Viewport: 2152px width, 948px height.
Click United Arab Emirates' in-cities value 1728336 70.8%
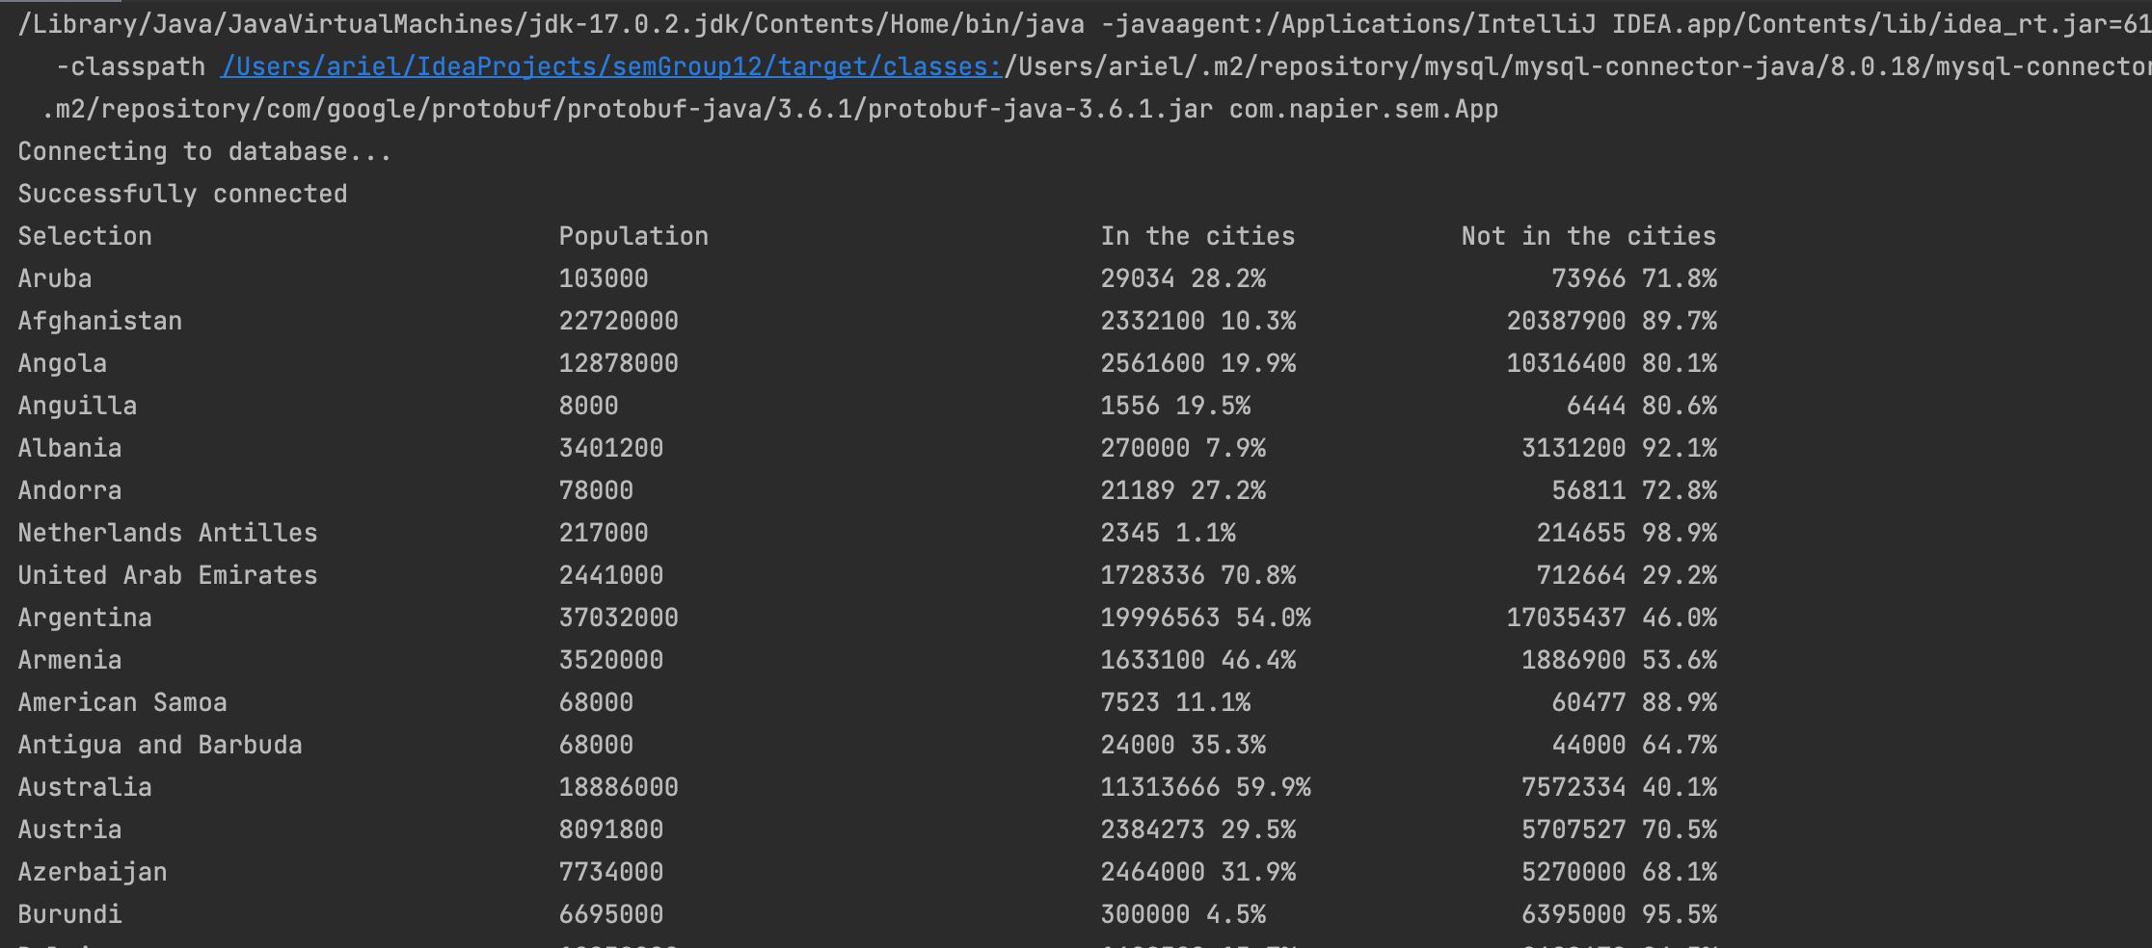pyautogui.click(x=1198, y=575)
